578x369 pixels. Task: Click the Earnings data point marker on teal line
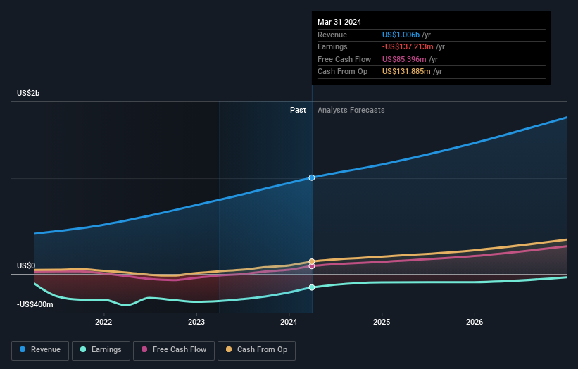pyautogui.click(x=312, y=287)
